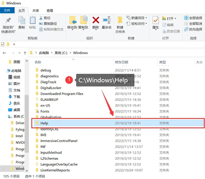Open the 打开 dropdown in ribbon

[169, 18]
